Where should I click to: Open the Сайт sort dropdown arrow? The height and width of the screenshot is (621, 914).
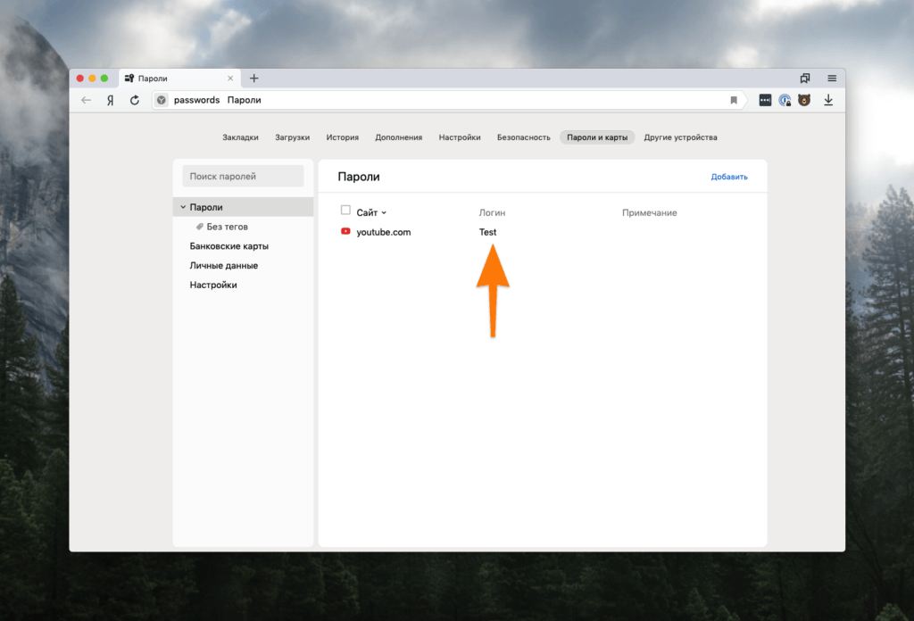tap(384, 212)
